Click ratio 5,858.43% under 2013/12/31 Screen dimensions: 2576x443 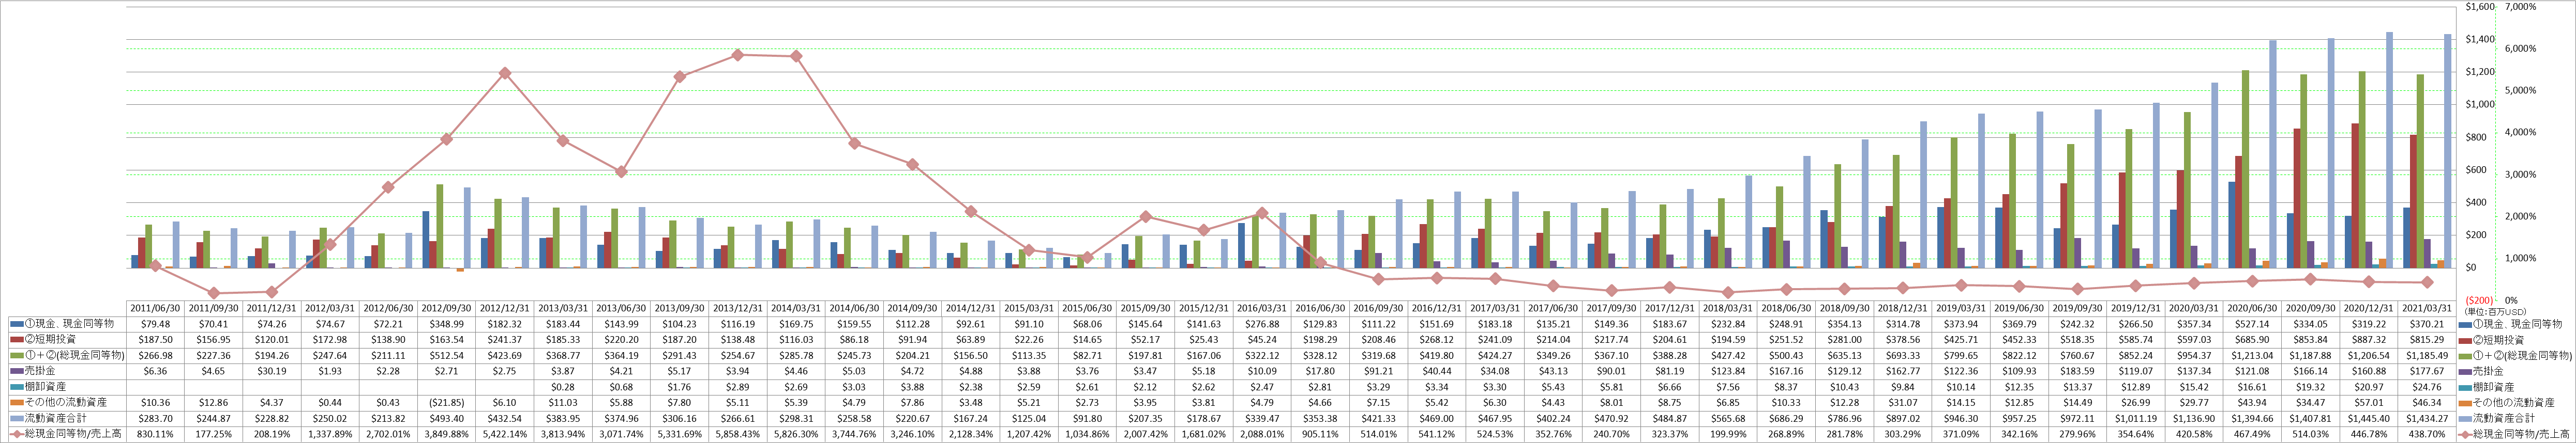(x=738, y=434)
